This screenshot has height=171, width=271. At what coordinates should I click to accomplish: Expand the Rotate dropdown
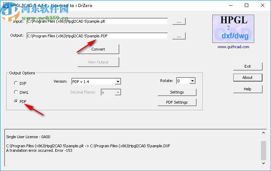pos(192,81)
